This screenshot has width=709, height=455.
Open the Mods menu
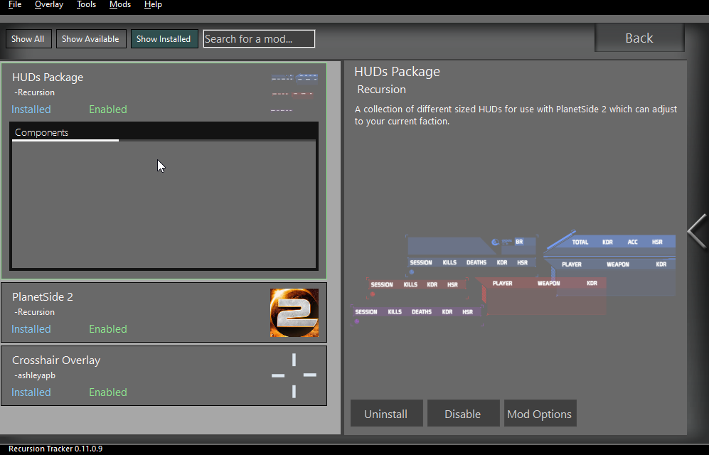pyautogui.click(x=120, y=5)
